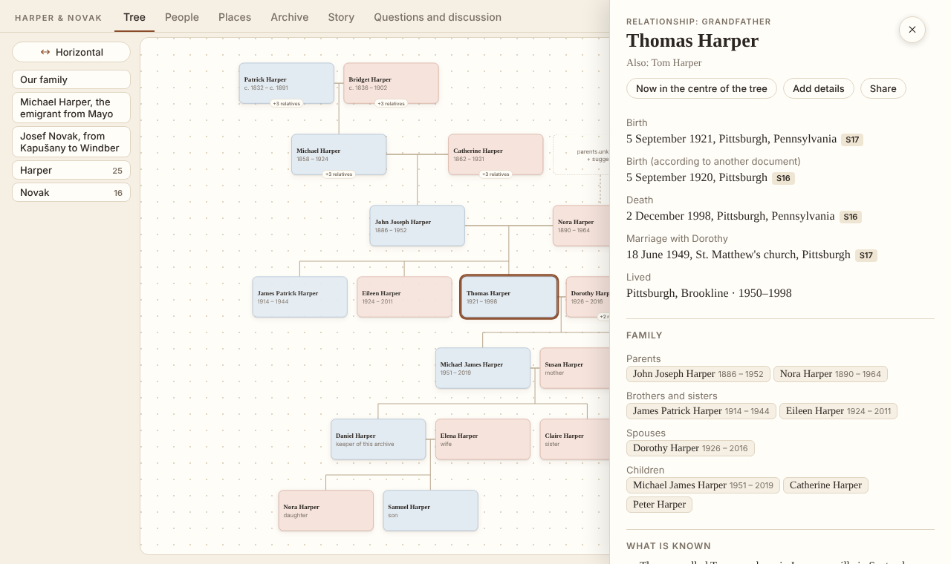Open the Archive tab
951x564 pixels.
[290, 17]
